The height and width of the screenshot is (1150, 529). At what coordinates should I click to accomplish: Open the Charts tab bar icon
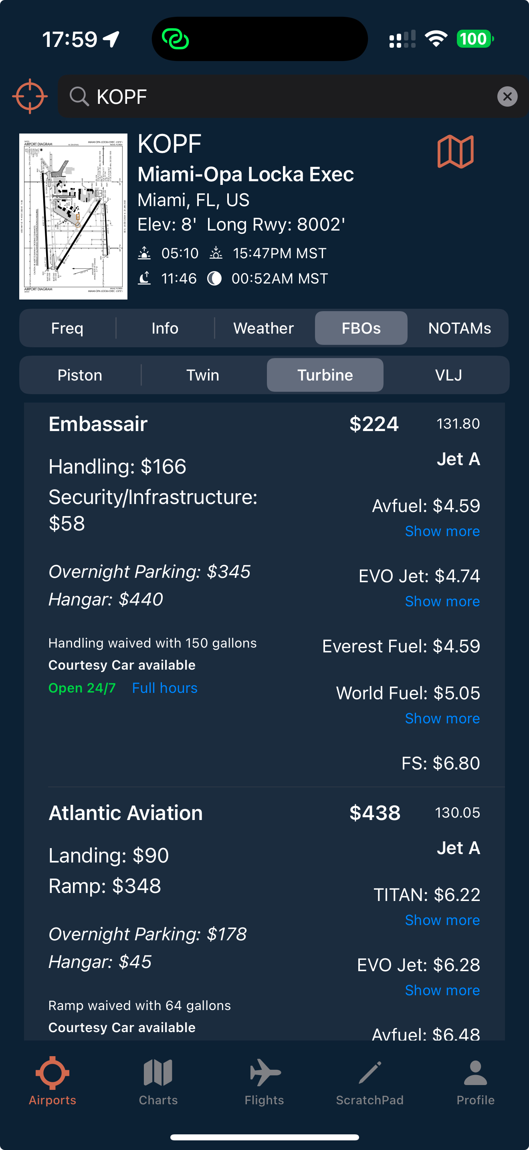point(158,1080)
